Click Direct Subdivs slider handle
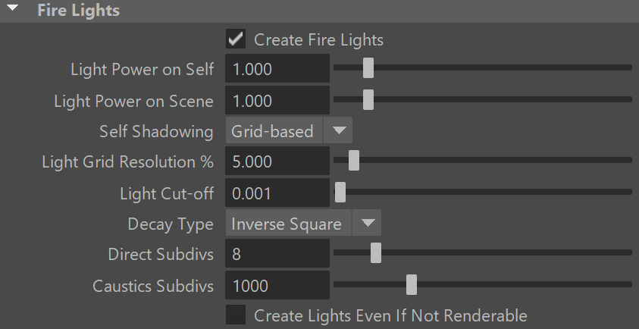Image resolution: width=639 pixels, height=329 pixels. tap(375, 253)
